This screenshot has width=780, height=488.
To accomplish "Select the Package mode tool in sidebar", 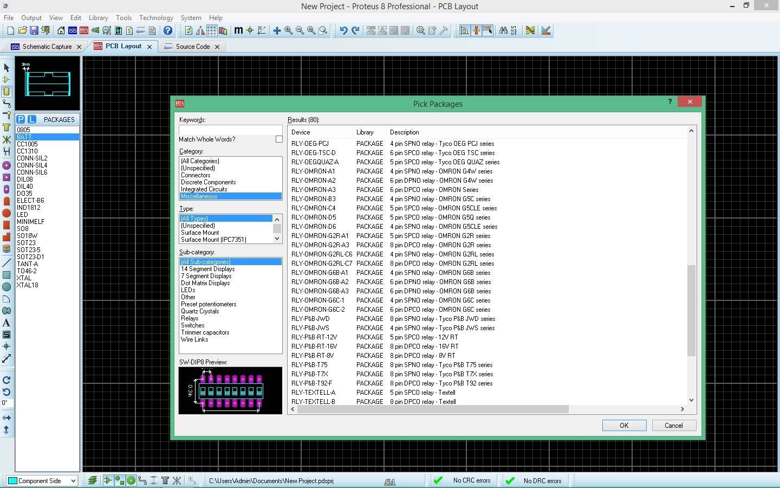I will coord(6,91).
